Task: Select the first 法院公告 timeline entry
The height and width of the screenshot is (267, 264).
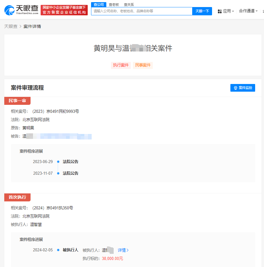Action: coord(71,162)
